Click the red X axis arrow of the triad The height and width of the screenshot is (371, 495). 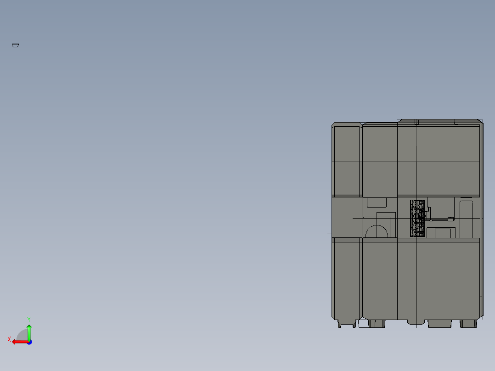(20, 342)
